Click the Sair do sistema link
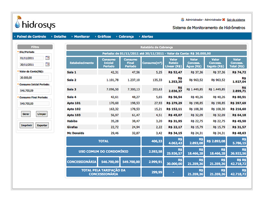This screenshot has height=202, width=264. pyautogui.click(x=236, y=20)
